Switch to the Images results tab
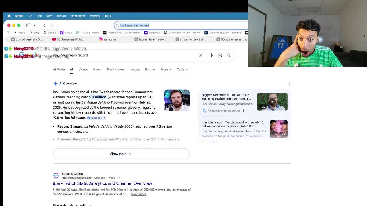 134,69
